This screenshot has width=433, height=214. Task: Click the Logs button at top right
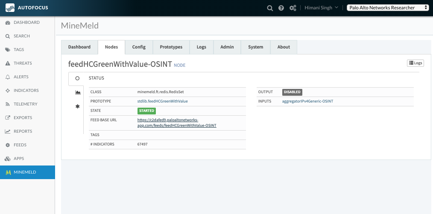[415, 63]
